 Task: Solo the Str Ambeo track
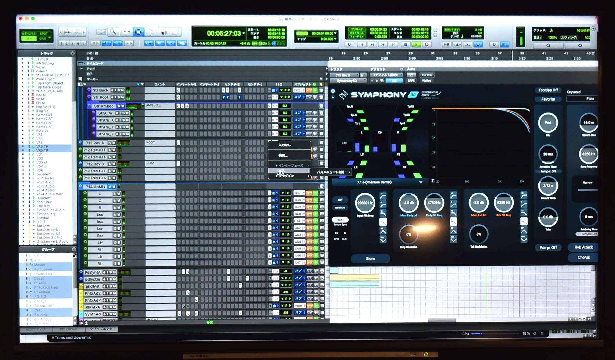[119, 106]
